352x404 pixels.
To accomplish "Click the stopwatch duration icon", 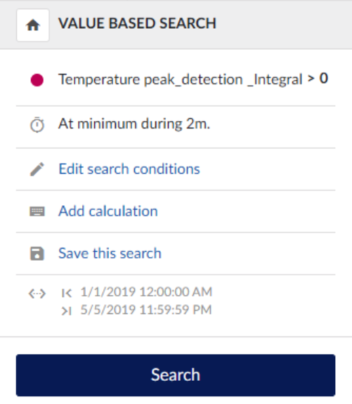I will pos(37,124).
